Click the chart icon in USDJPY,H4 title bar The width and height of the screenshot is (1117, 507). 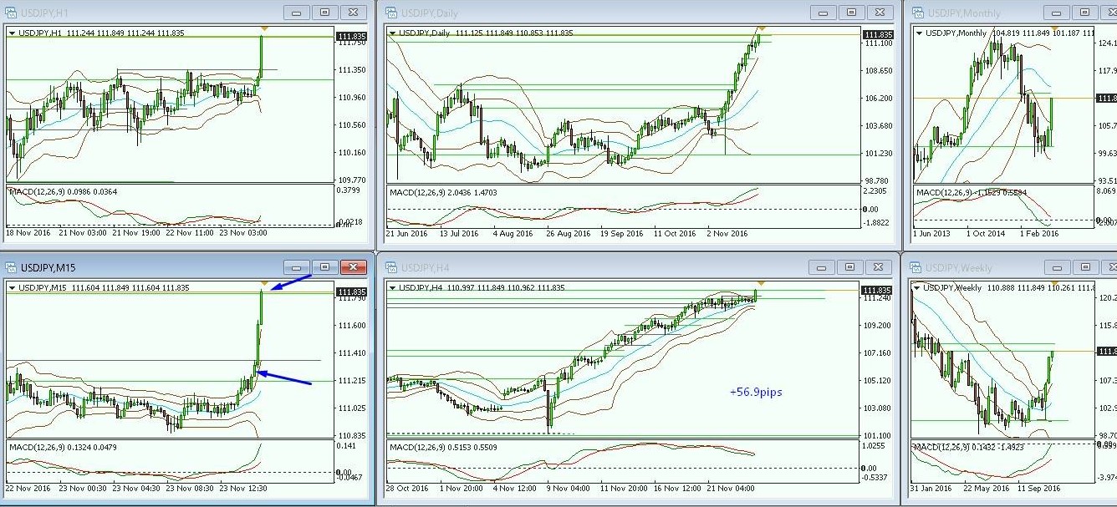coord(390,267)
